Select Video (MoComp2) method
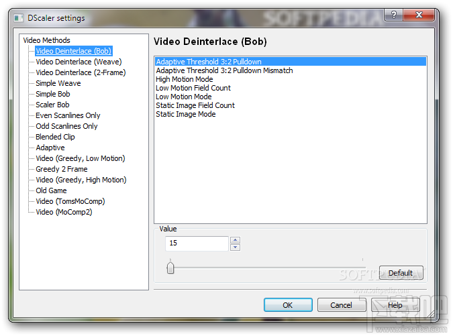The width and height of the screenshot is (453, 336). tap(64, 212)
